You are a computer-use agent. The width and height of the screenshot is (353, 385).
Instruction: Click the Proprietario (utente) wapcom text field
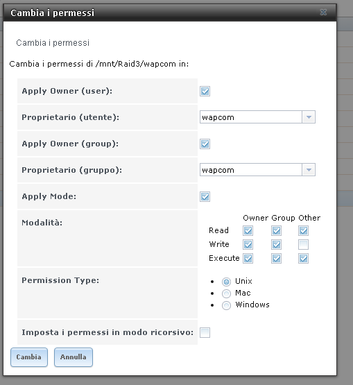click(x=251, y=117)
